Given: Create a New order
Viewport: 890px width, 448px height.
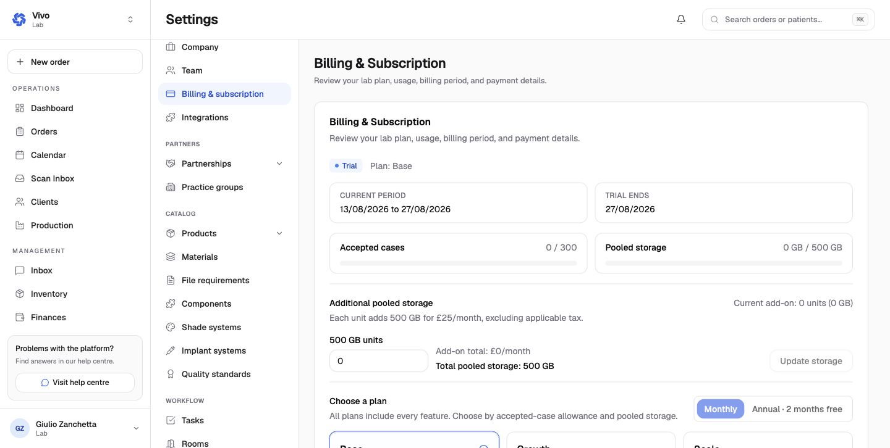Looking at the screenshot, I should point(75,62).
